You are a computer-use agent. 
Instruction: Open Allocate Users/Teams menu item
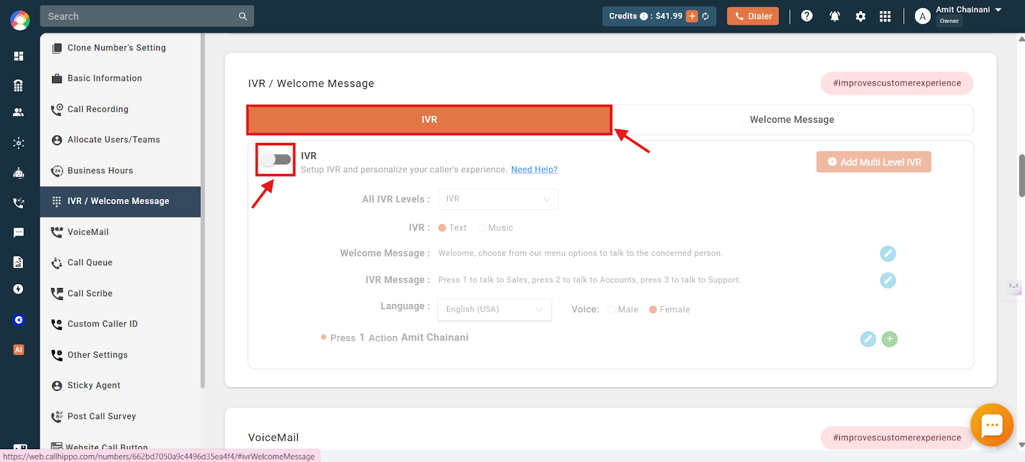pos(120,140)
